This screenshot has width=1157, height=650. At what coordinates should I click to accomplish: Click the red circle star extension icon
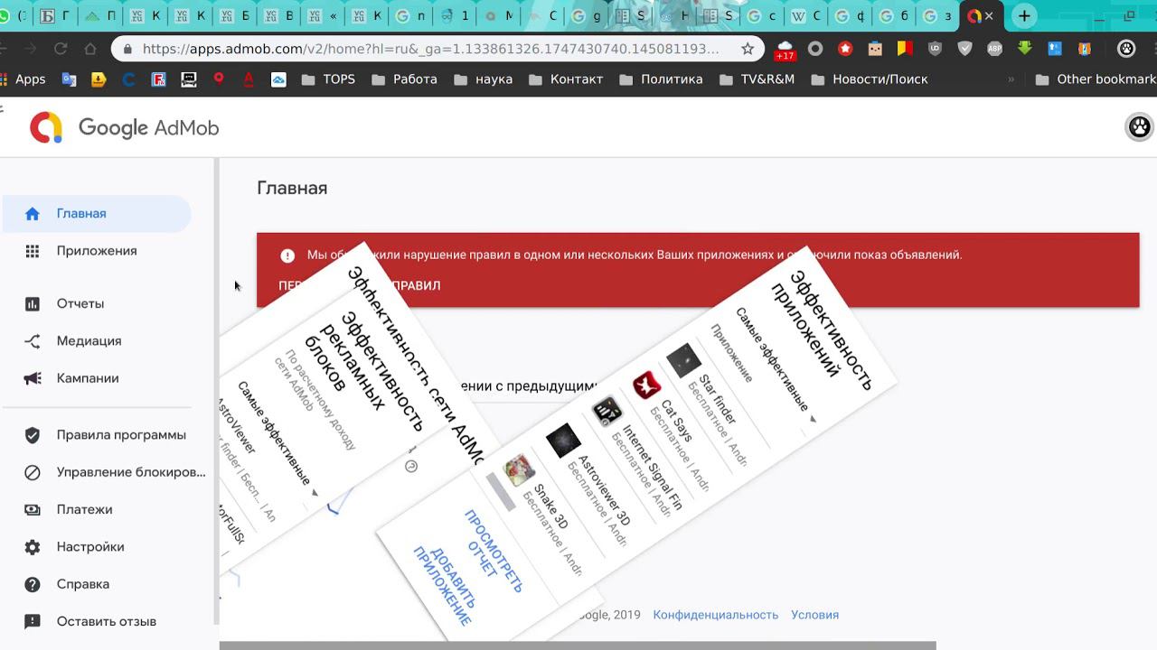[x=845, y=49]
